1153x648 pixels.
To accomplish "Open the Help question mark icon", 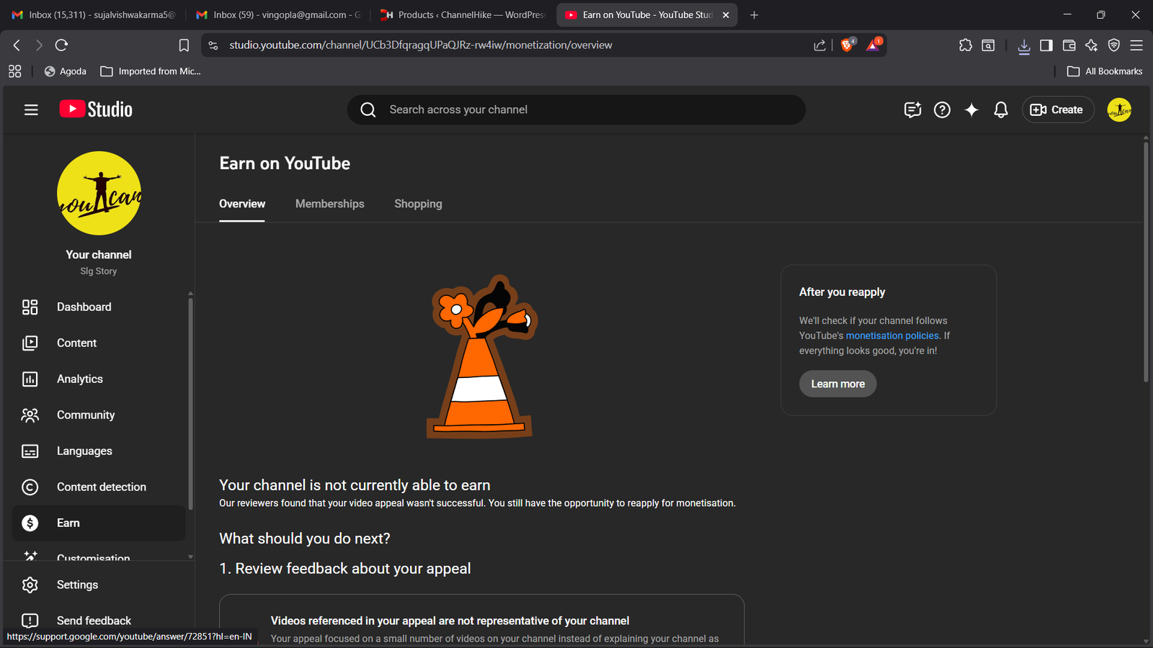I will point(942,109).
